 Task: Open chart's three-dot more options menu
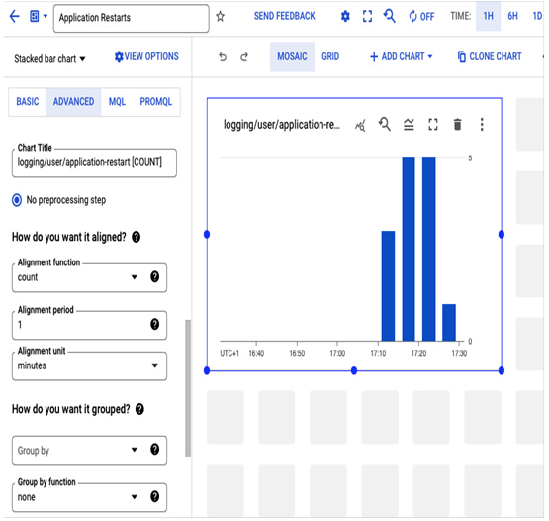(x=482, y=125)
